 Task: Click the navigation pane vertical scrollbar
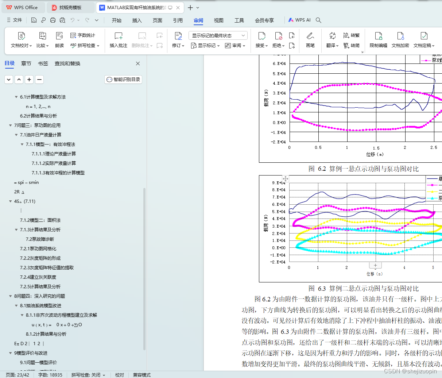(x=144, y=269)
